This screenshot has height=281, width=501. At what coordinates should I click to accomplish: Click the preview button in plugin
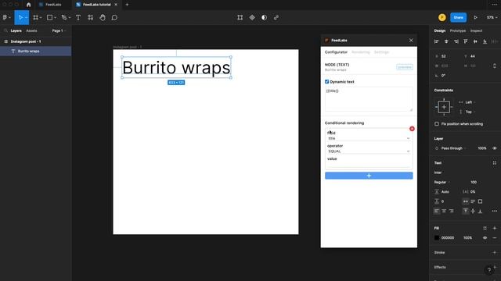tap(405, 67)
